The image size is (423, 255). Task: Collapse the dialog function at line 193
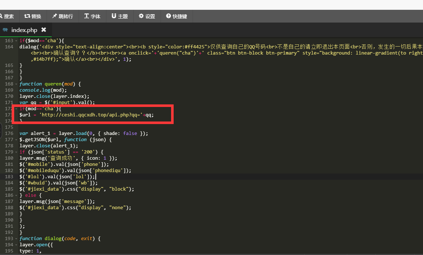pos(16,239)
